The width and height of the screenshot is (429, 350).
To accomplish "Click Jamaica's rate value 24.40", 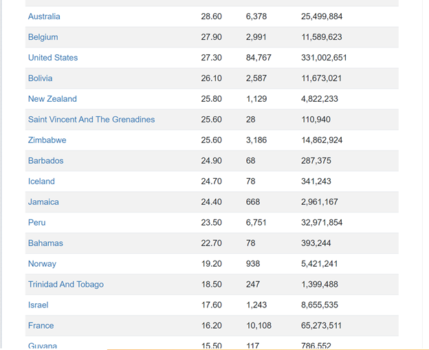I will [212, 202].
